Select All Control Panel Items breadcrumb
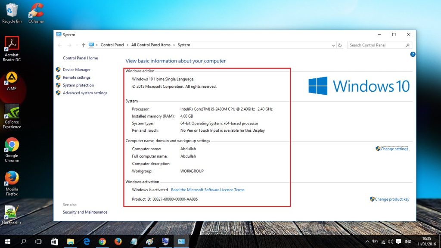 coord(151,45)
